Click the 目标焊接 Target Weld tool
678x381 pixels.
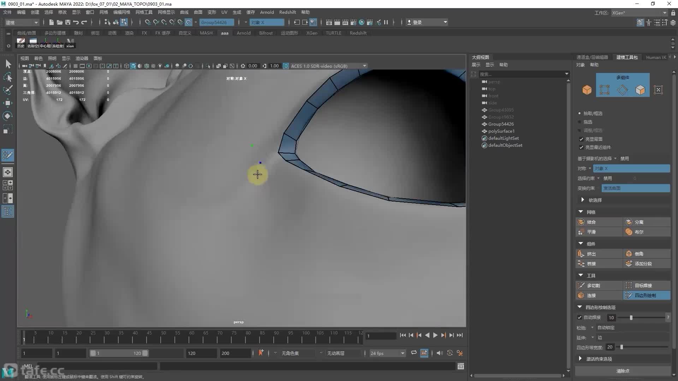pyautogui.click(x=647, y=285)
